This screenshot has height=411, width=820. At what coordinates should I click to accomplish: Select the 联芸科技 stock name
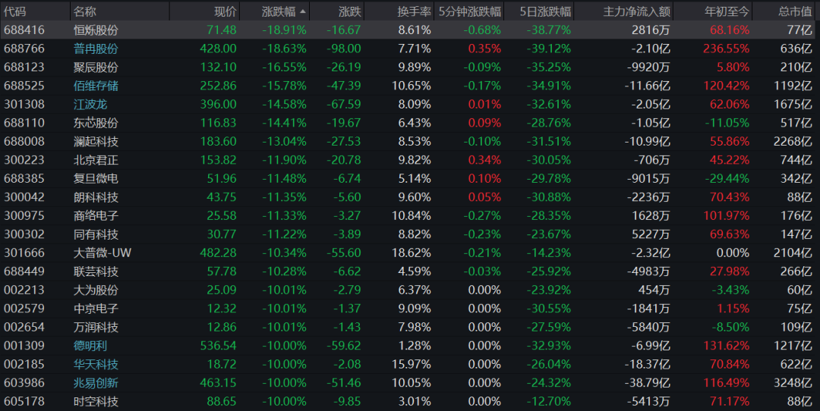96,271
